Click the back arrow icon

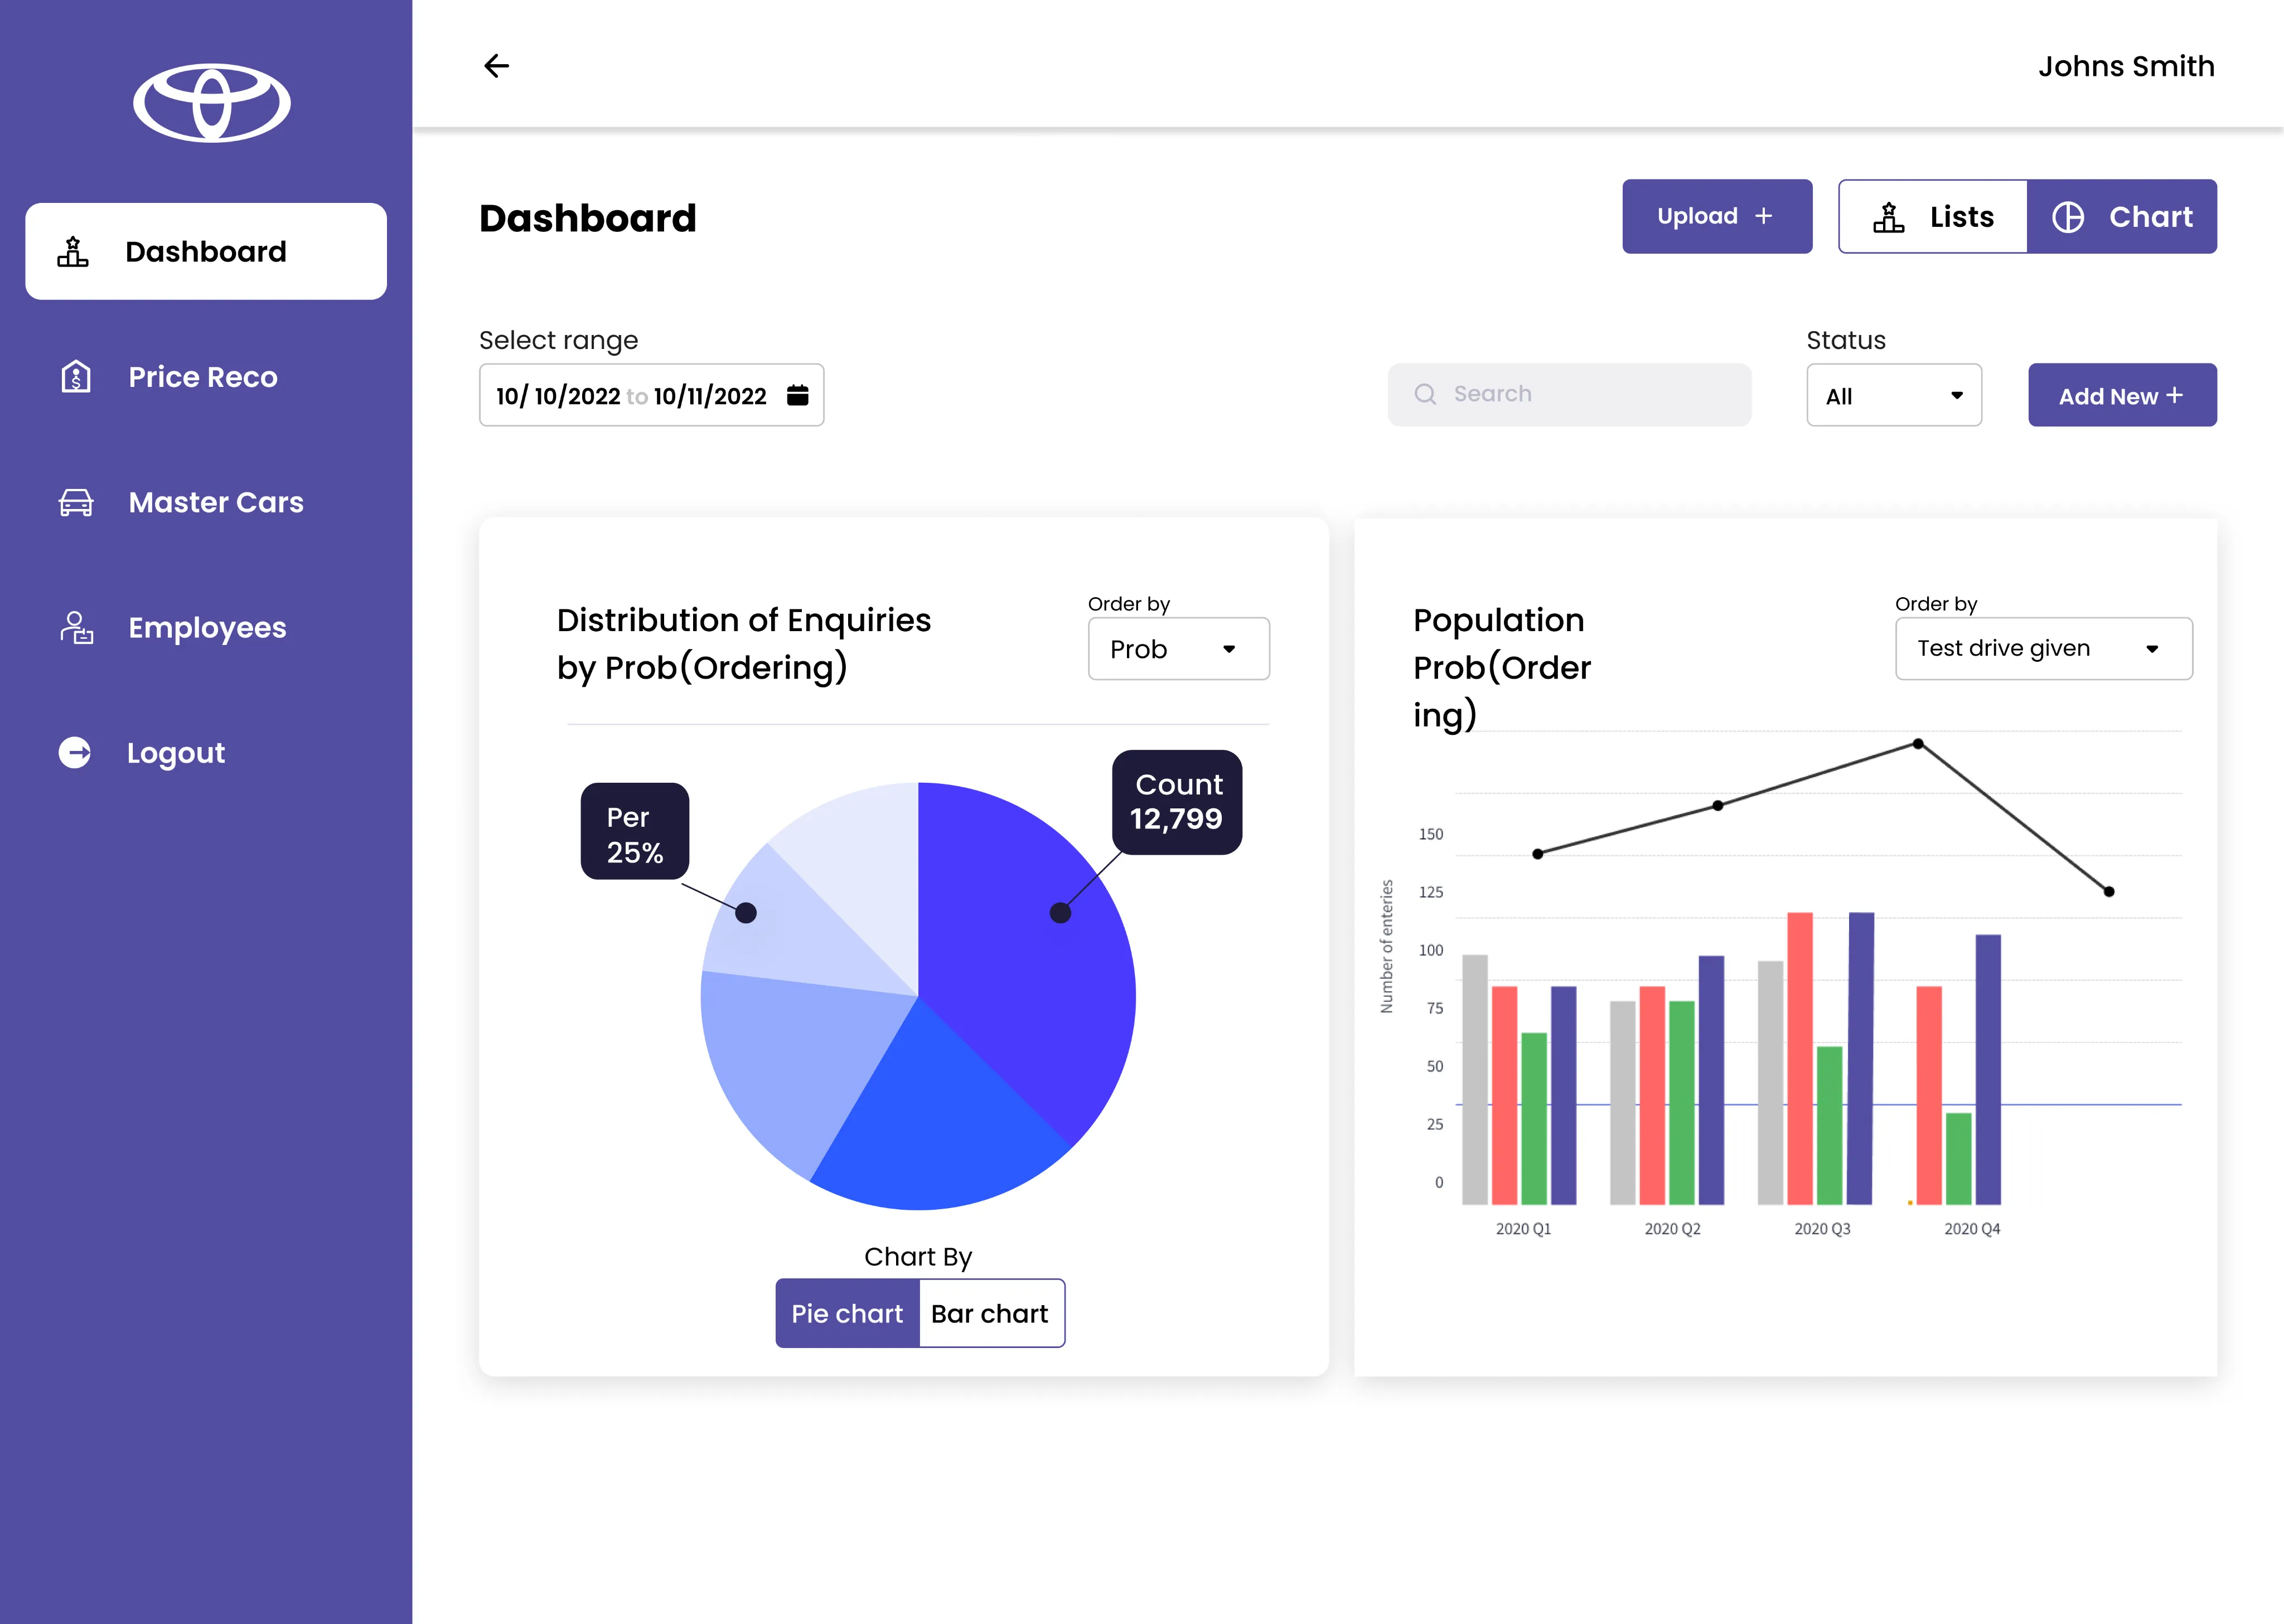tap(496, 66)
